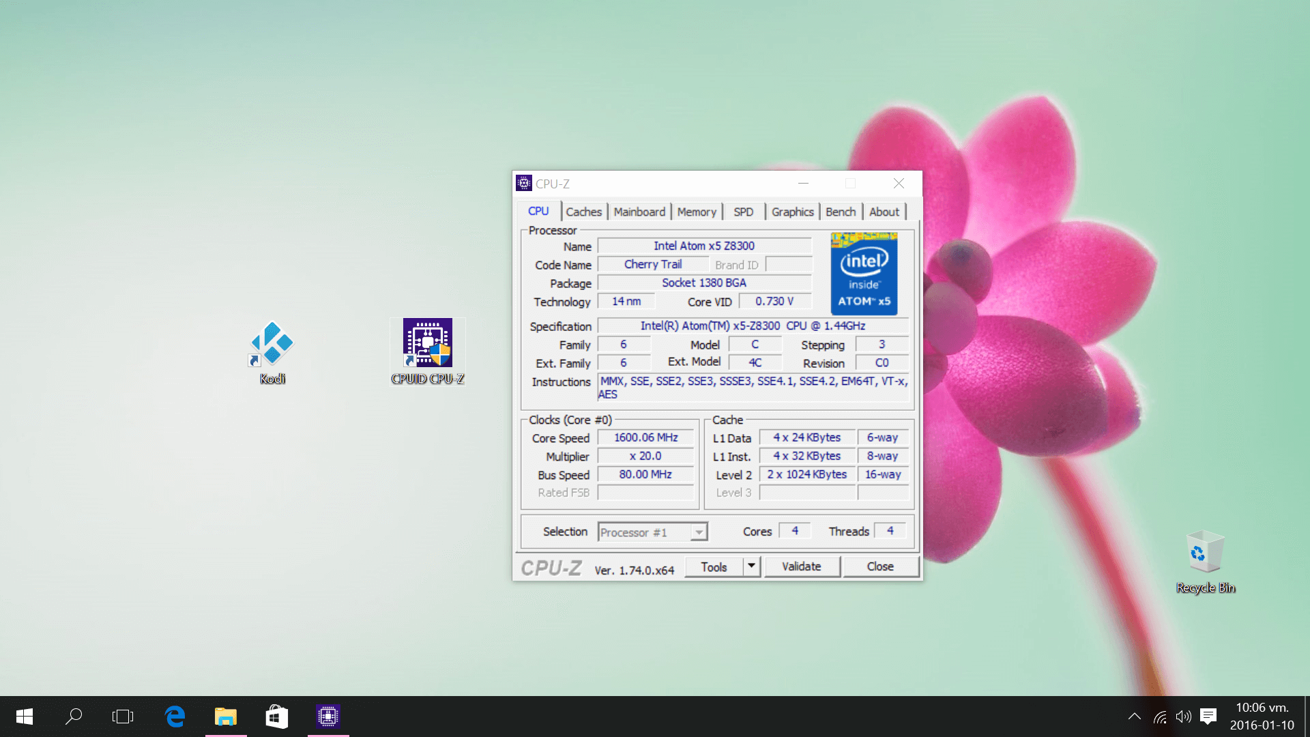Switch to the Bench tab
The height and width of the screenshot is (737, 1310).
point(841,212)
